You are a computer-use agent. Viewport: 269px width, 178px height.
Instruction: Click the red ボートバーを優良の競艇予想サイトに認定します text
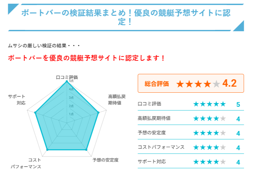(86, 58)
